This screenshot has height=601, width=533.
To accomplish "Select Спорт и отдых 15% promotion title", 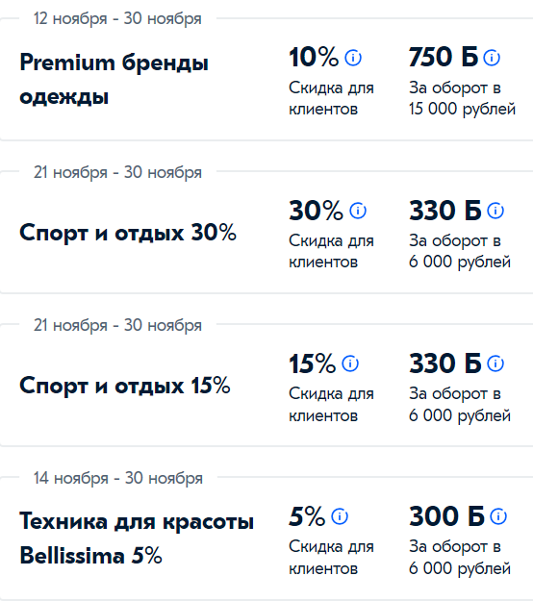I will pos(125,386).
